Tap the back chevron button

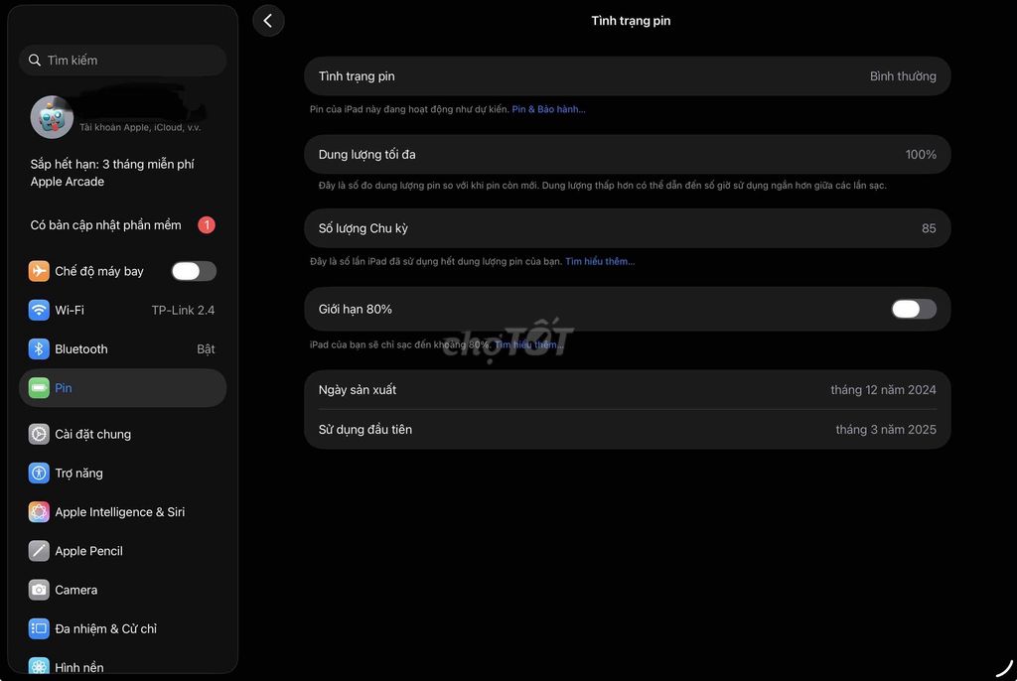click(x=268, y=21)
